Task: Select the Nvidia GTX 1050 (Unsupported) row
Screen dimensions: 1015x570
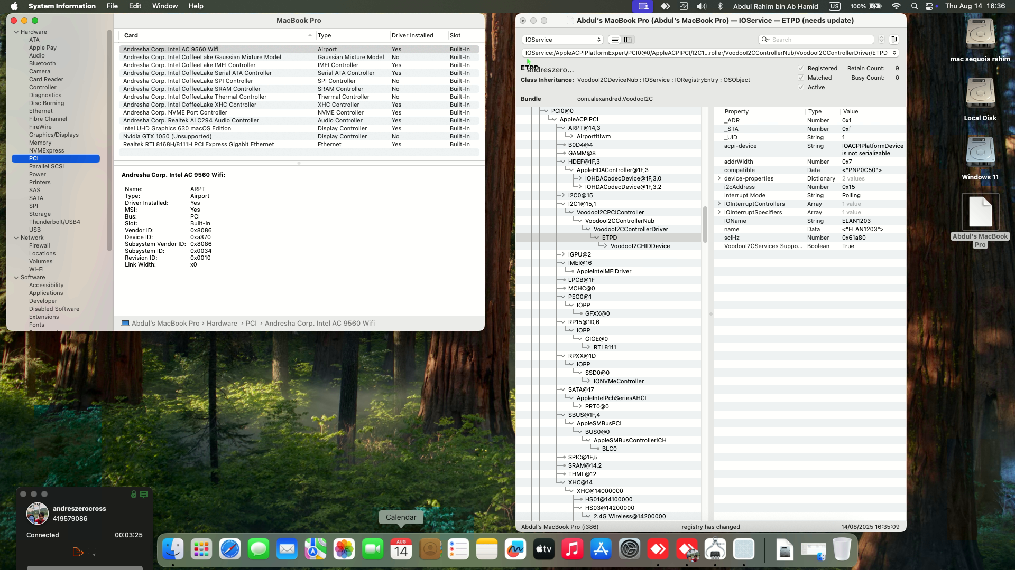Action: click(x=299, y=136)
